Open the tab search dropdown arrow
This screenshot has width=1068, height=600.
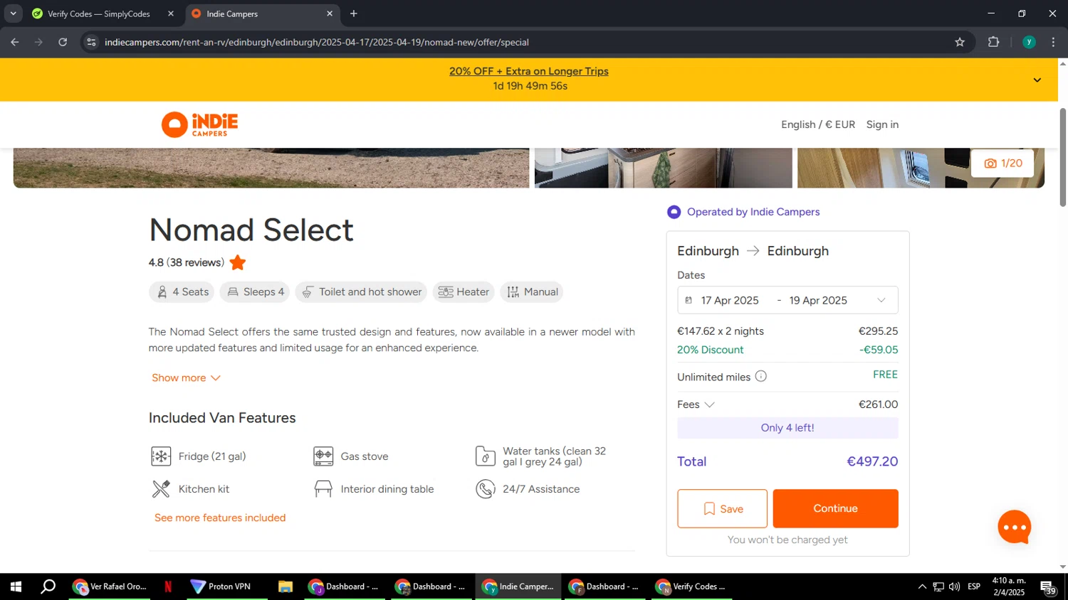pos(13,14)
